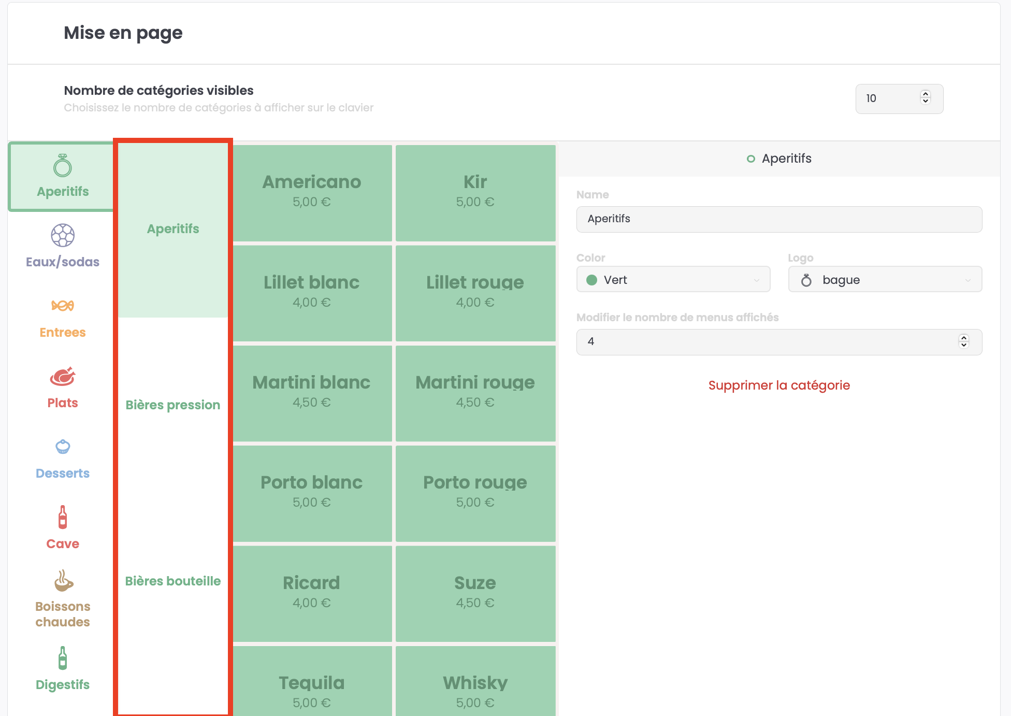Click stepper arrows for displayed menus number
1011x716 pixels.
pos(963,341)
